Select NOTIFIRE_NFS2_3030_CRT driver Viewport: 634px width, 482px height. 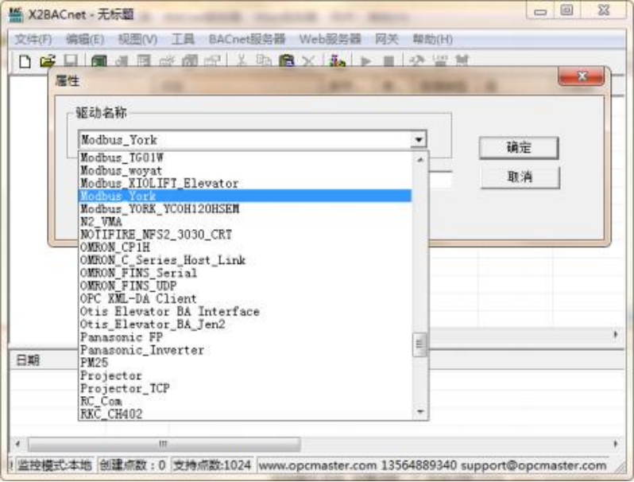(x=245, y=235)
